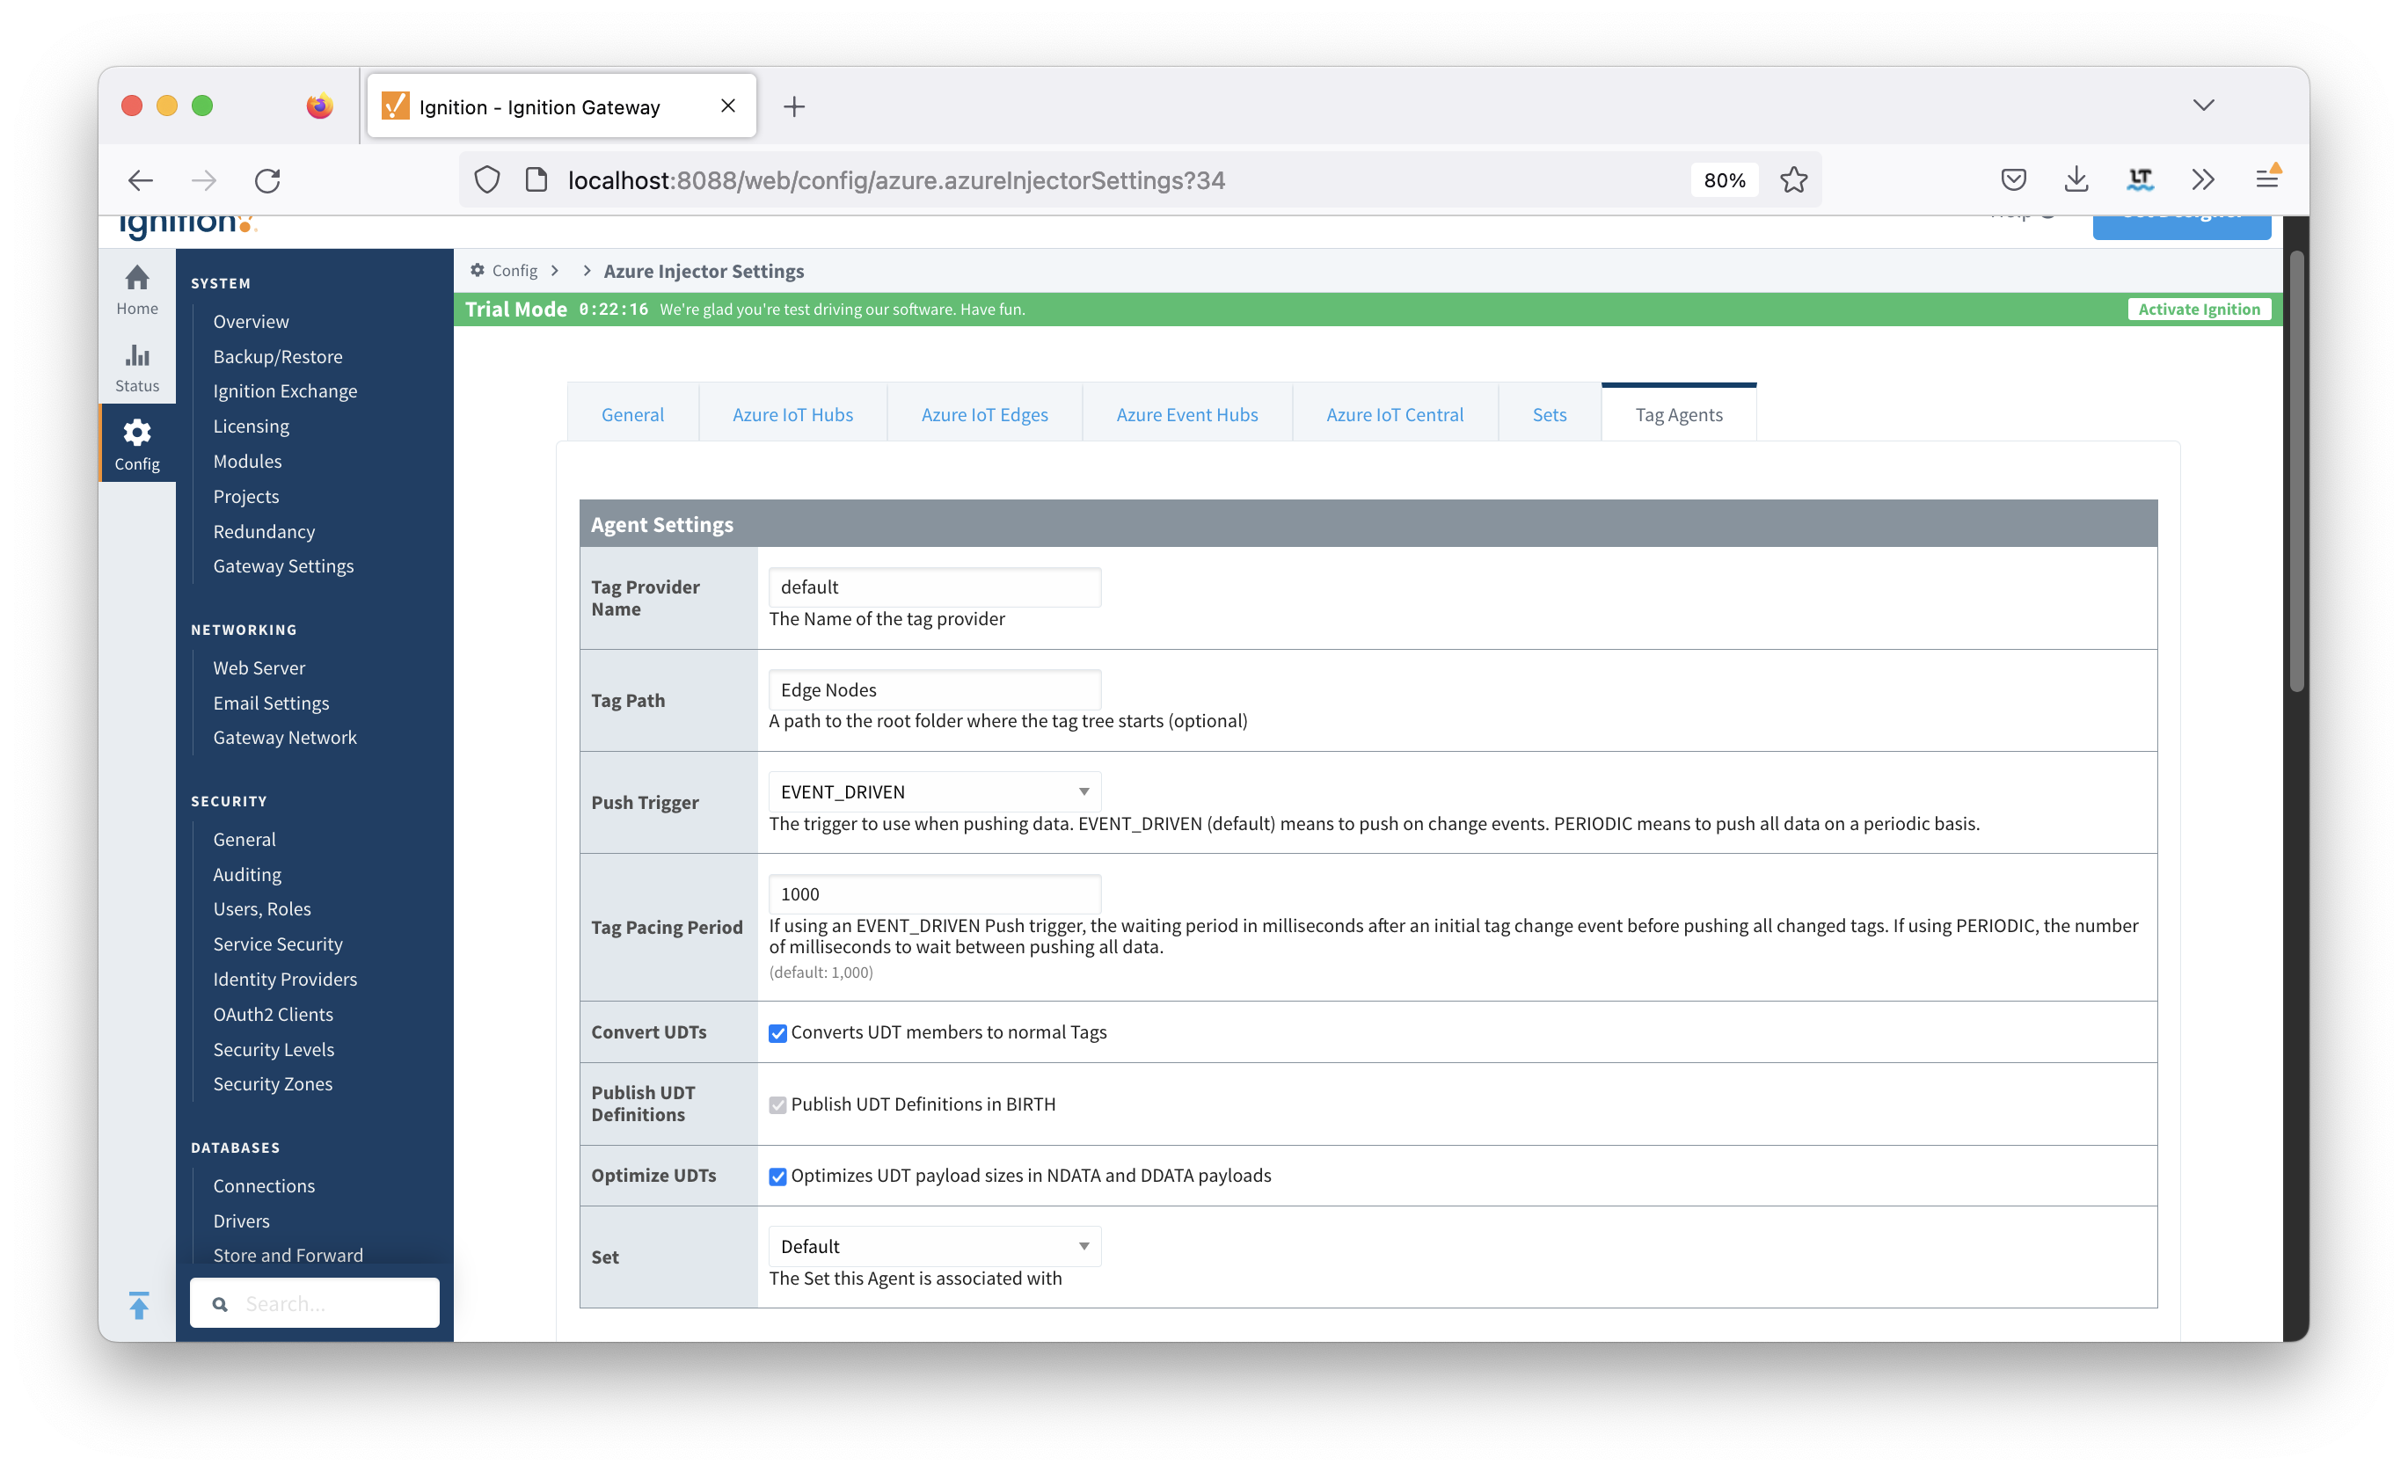Reload the page in the browser

click(x=267, y=180)
